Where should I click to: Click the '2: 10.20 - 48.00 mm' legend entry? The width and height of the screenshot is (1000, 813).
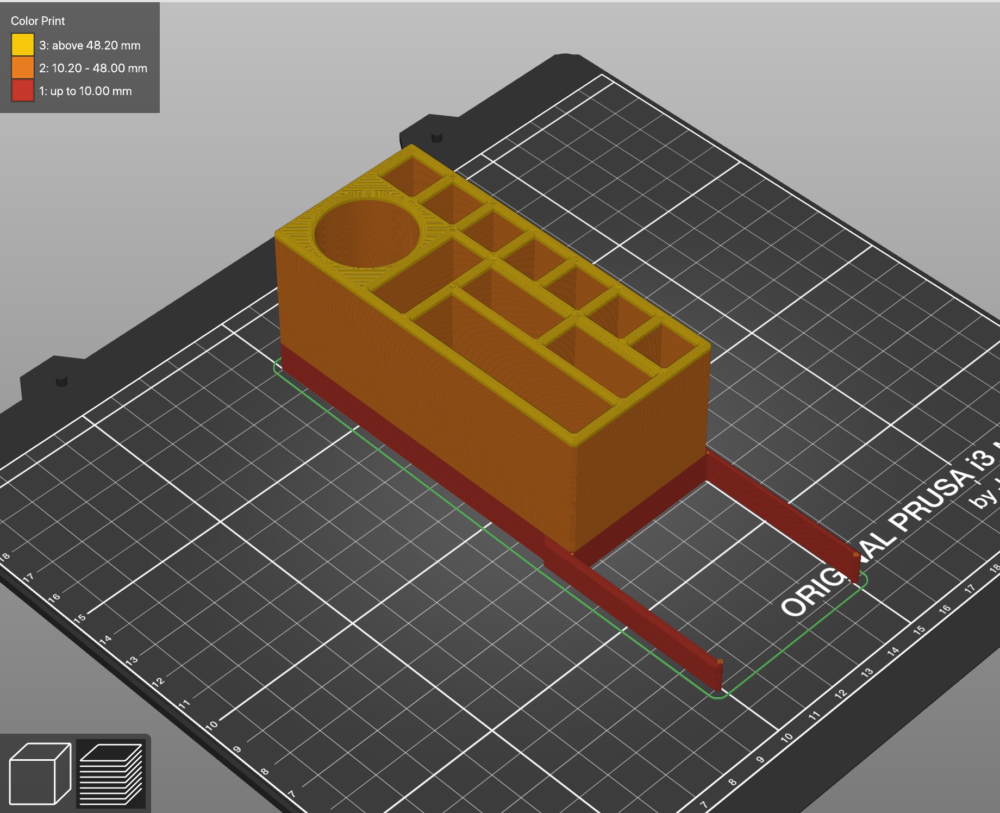pyautogui.click(x=93, y=68)
